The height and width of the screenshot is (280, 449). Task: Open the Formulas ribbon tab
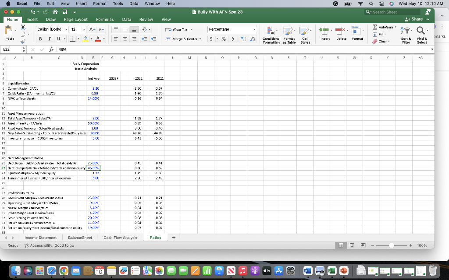point(105,19)
